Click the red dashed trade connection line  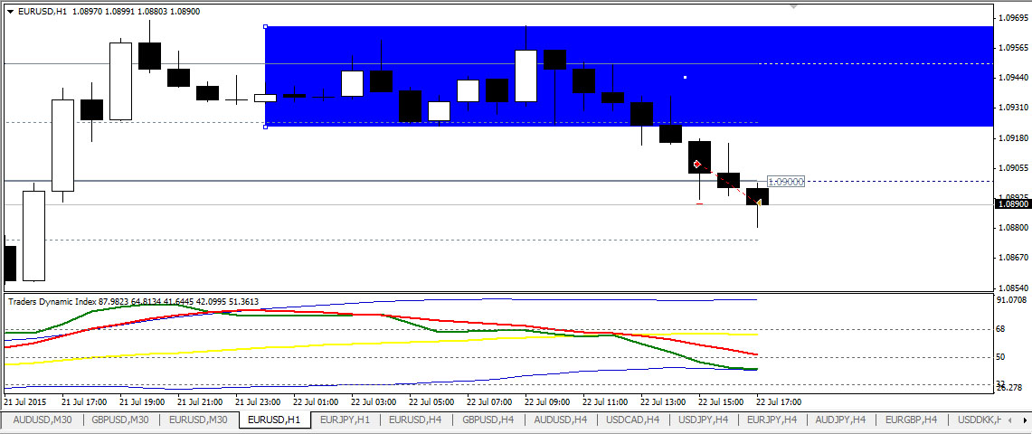[x=728, y=184]
